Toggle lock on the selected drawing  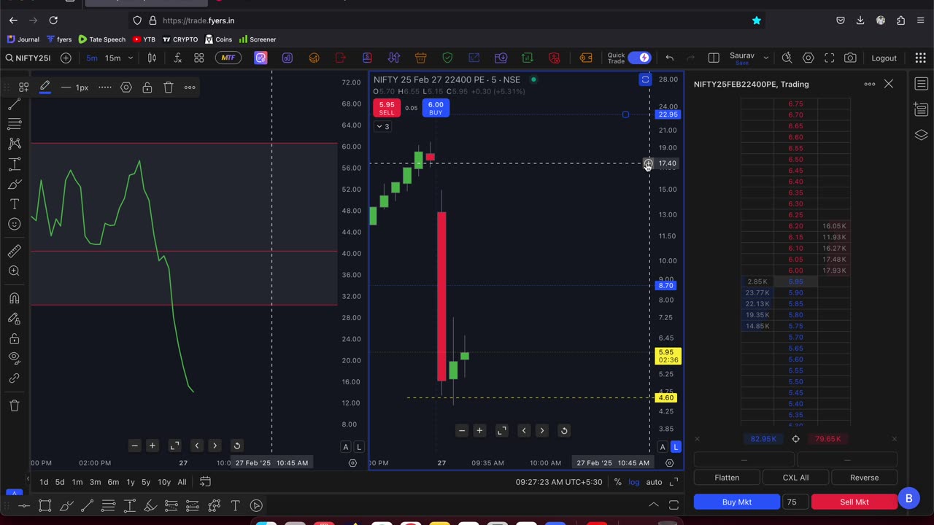click(x=147, y=87)
